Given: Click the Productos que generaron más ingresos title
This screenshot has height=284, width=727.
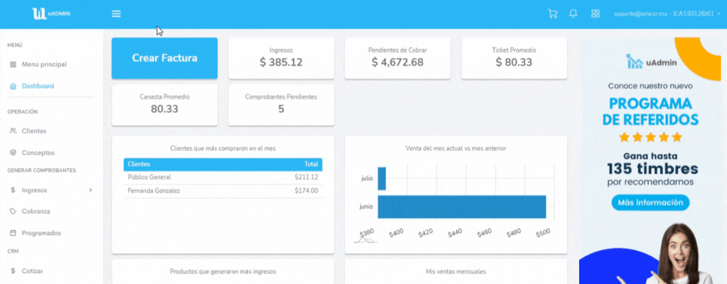Looking at the screenshot, I should pyautogui.click(x=223, y=272).
